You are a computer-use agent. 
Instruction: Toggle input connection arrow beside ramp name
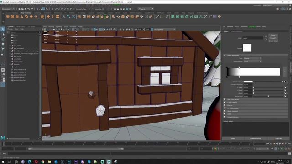pyautogui.click(x=266, y=36)
